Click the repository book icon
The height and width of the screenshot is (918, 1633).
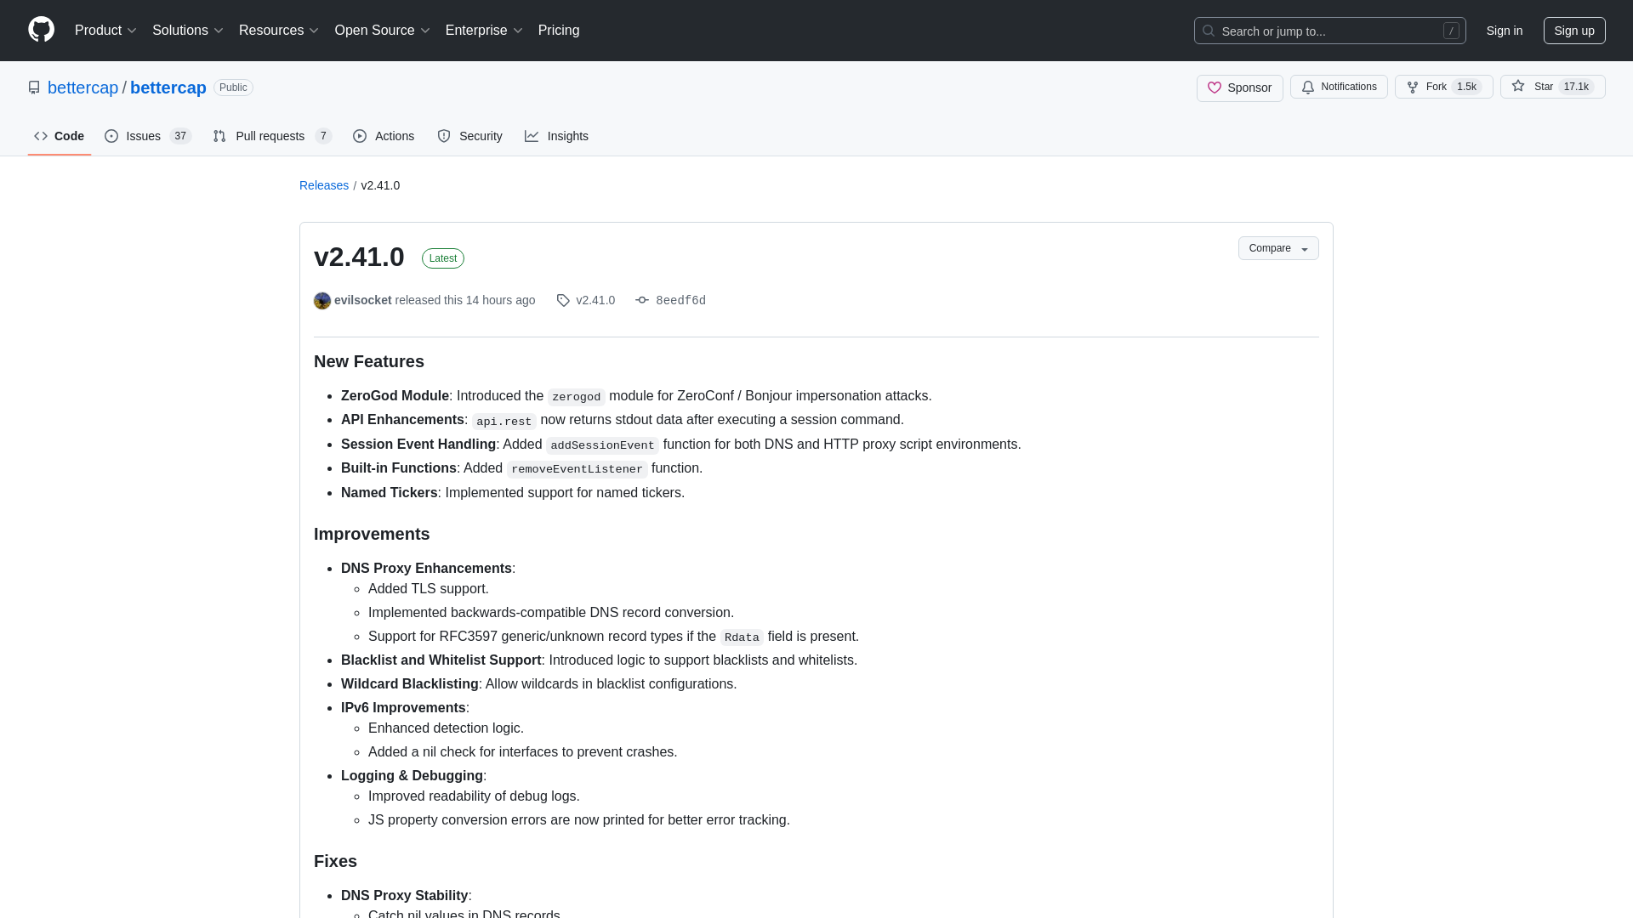tap(34, 88)
